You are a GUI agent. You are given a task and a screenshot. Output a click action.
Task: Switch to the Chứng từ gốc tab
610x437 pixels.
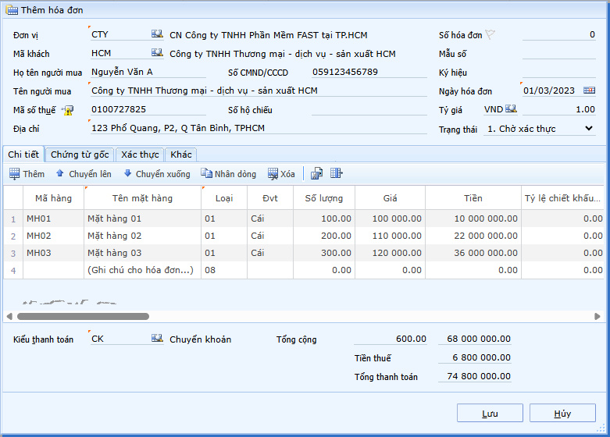point(80,155)
